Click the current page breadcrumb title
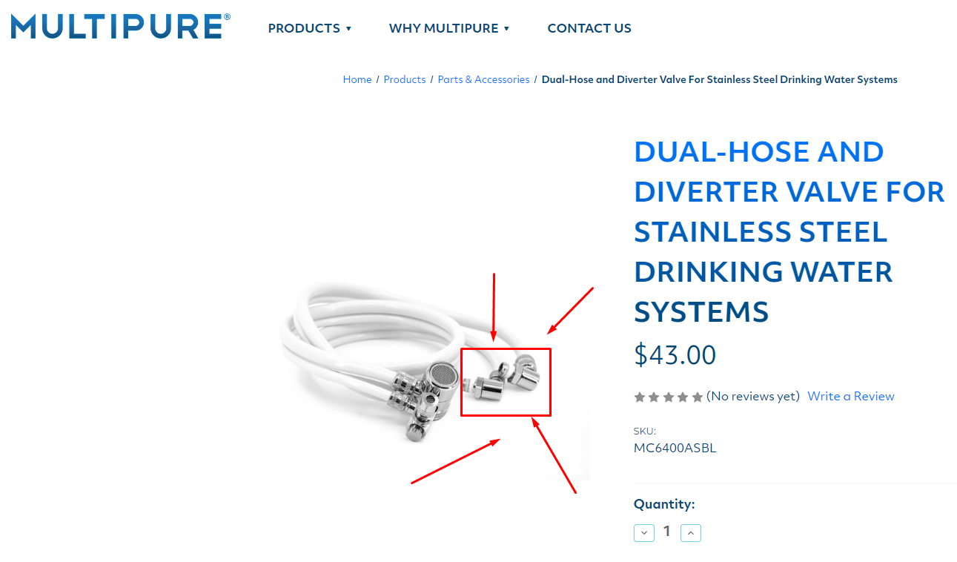The image size is (957, 562). [720, 79]
